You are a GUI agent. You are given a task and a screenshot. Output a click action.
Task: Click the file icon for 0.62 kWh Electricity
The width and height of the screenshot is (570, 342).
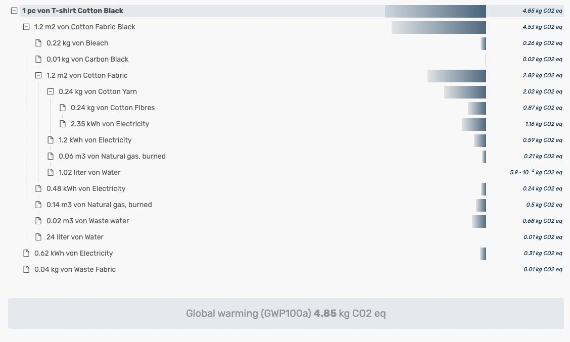tap(26, 253)
